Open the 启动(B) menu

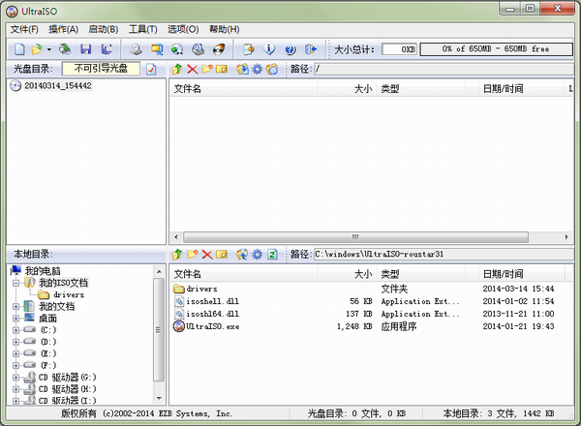point(104,29)
